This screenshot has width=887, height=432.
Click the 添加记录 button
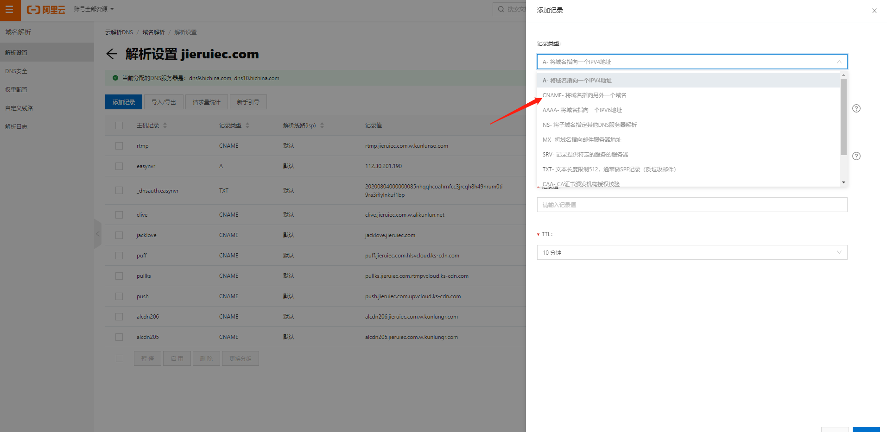[x=124, y=102]
